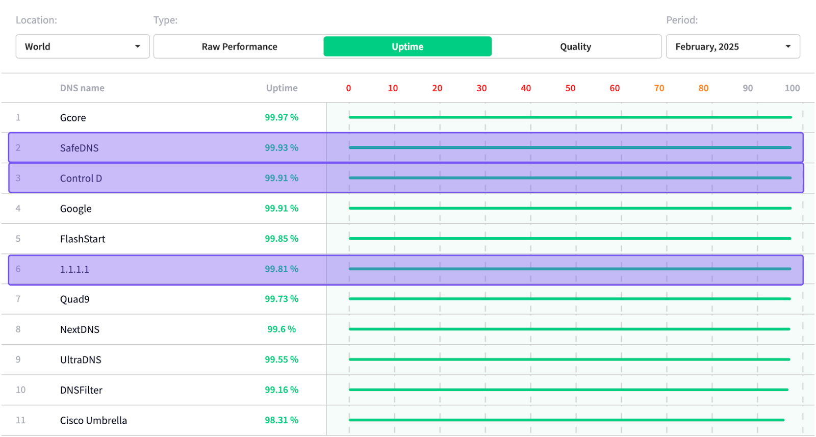
Task: Switch to the Quality tab
Action: (575, 46)
